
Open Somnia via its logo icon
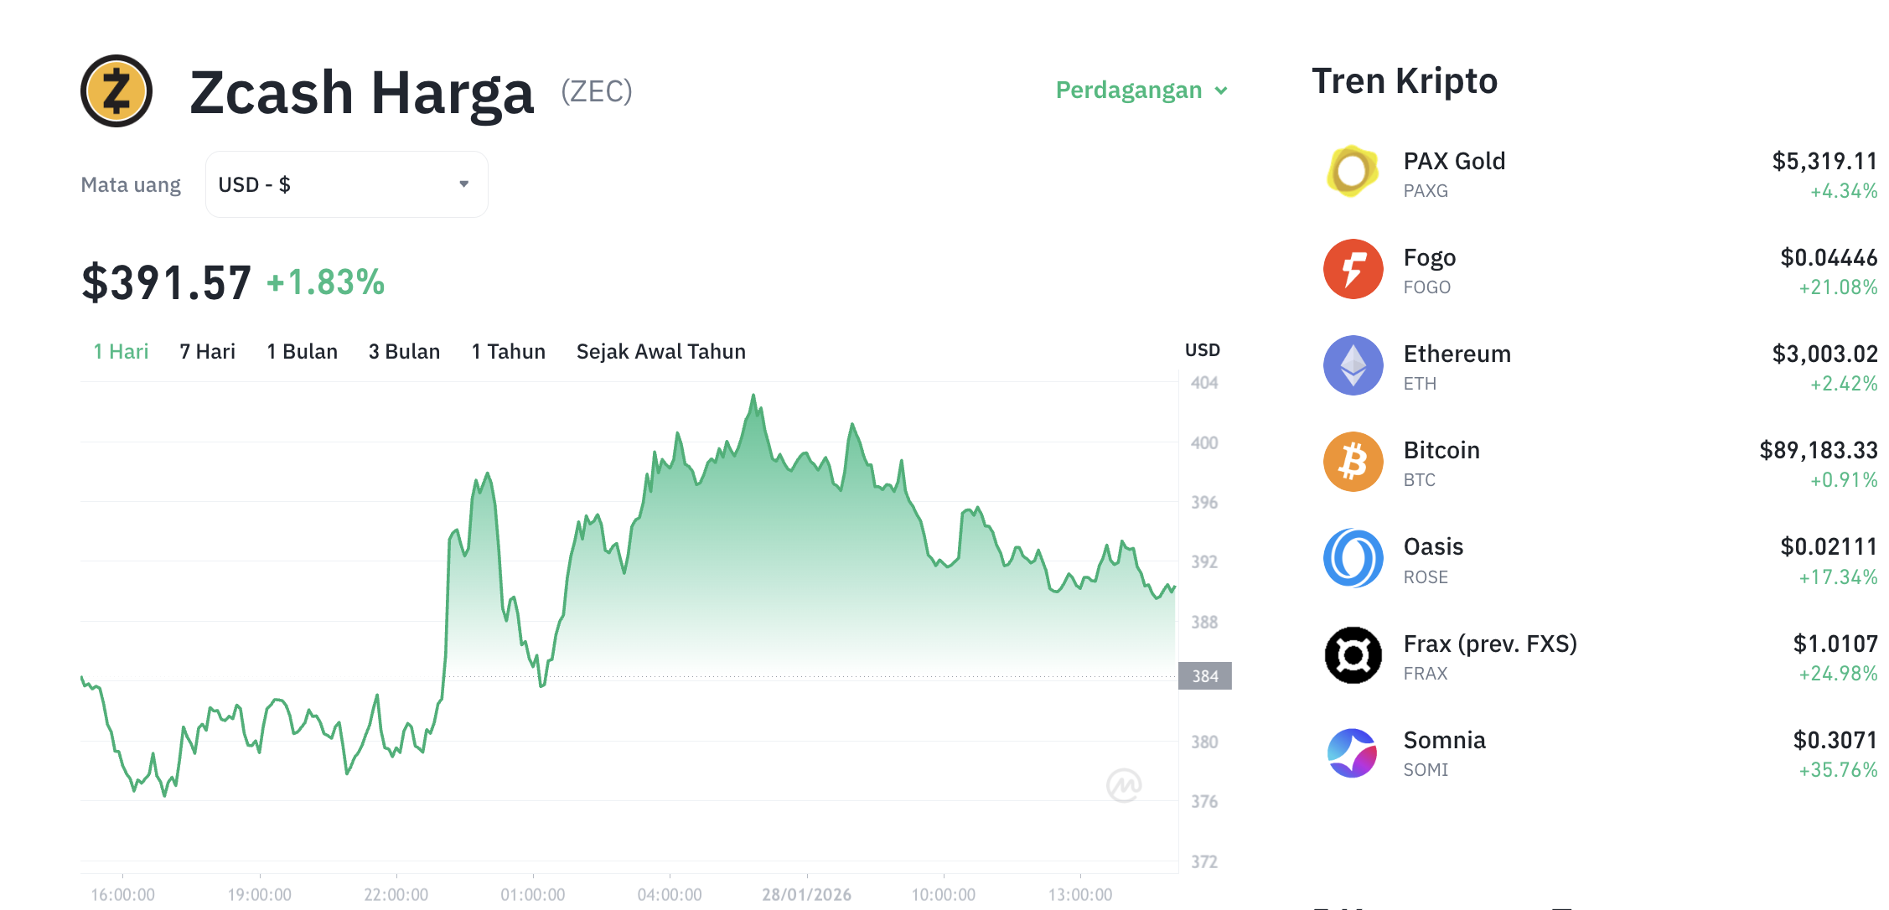pos(1351,752)
